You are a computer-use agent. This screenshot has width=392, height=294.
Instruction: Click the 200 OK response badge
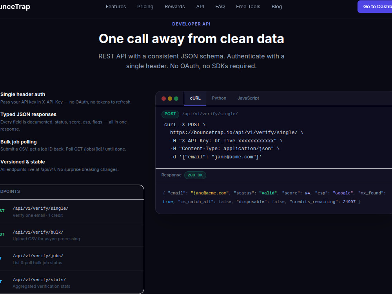coord(195,175)
